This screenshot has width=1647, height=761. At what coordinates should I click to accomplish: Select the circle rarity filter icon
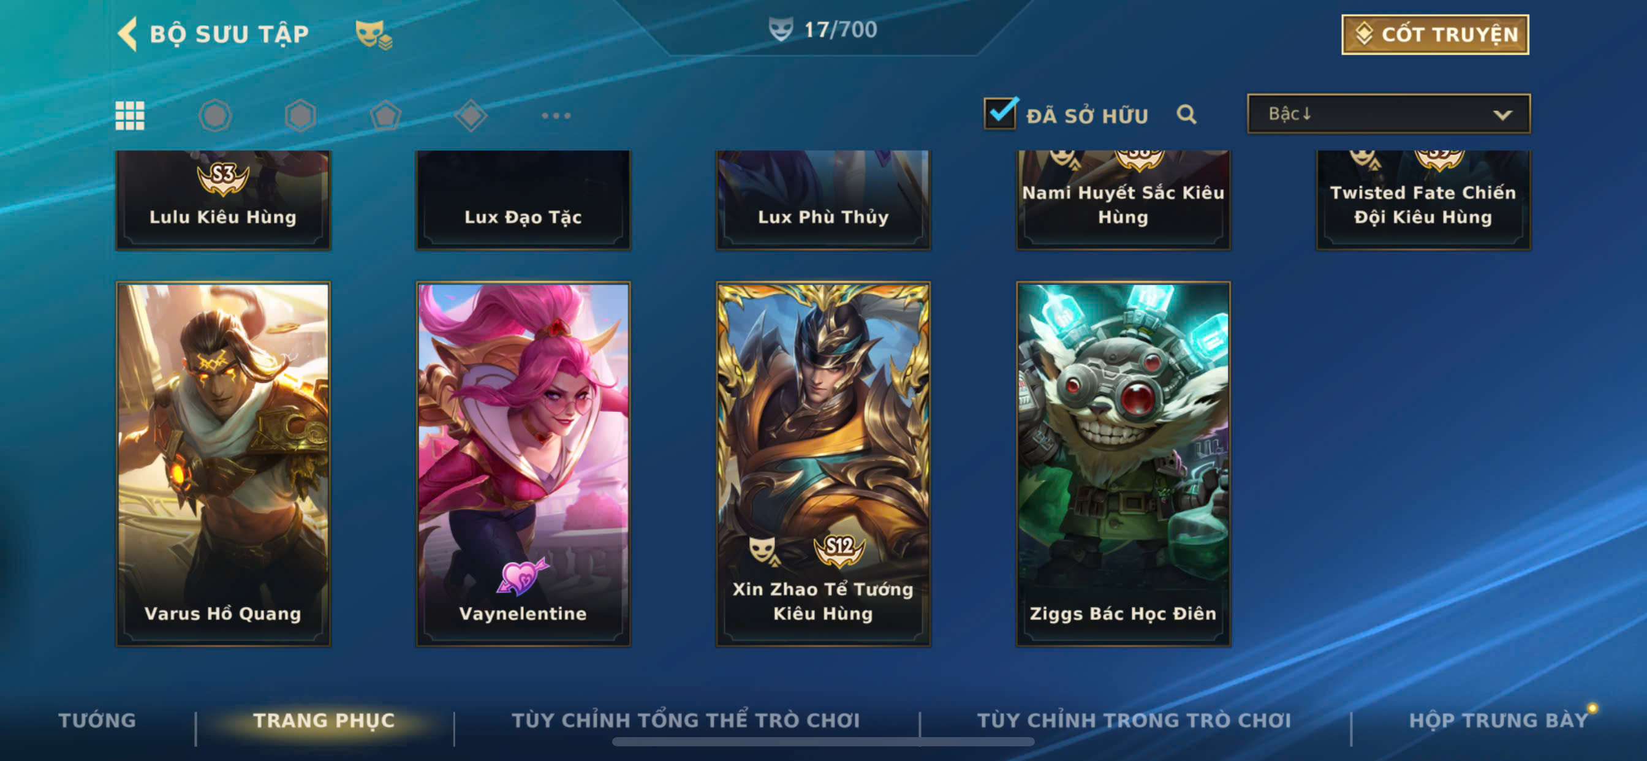[x=215, y=116]
